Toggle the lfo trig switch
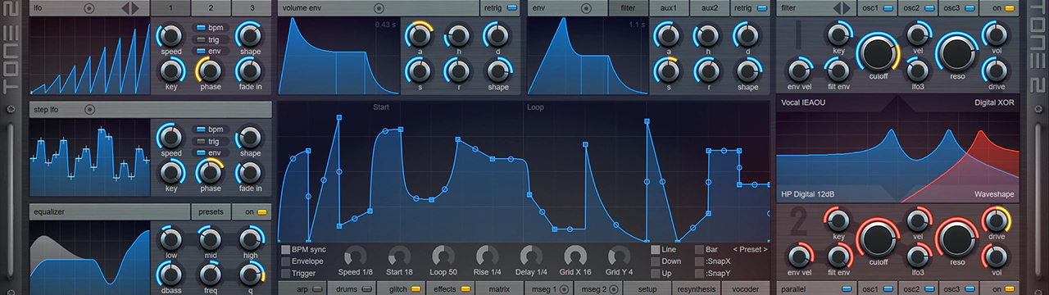 200,39
